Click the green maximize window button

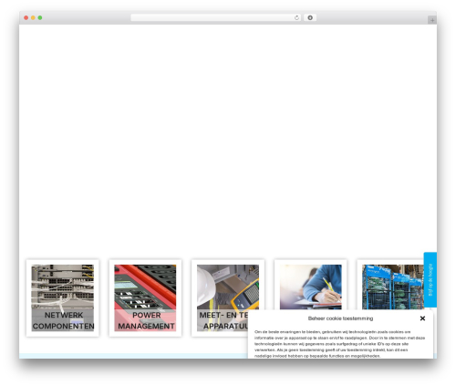tap(40, 18)
